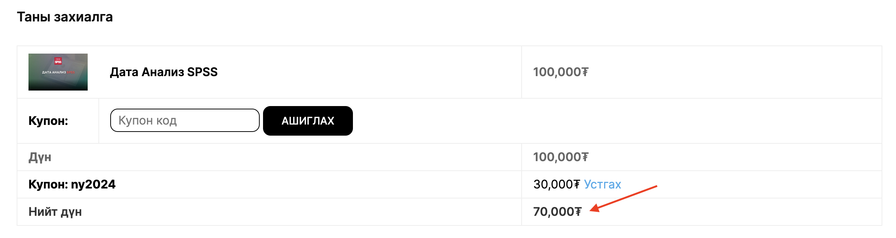Select the course price 100,000₮
This screenshot has width=896, height=238.
(560, 72)
